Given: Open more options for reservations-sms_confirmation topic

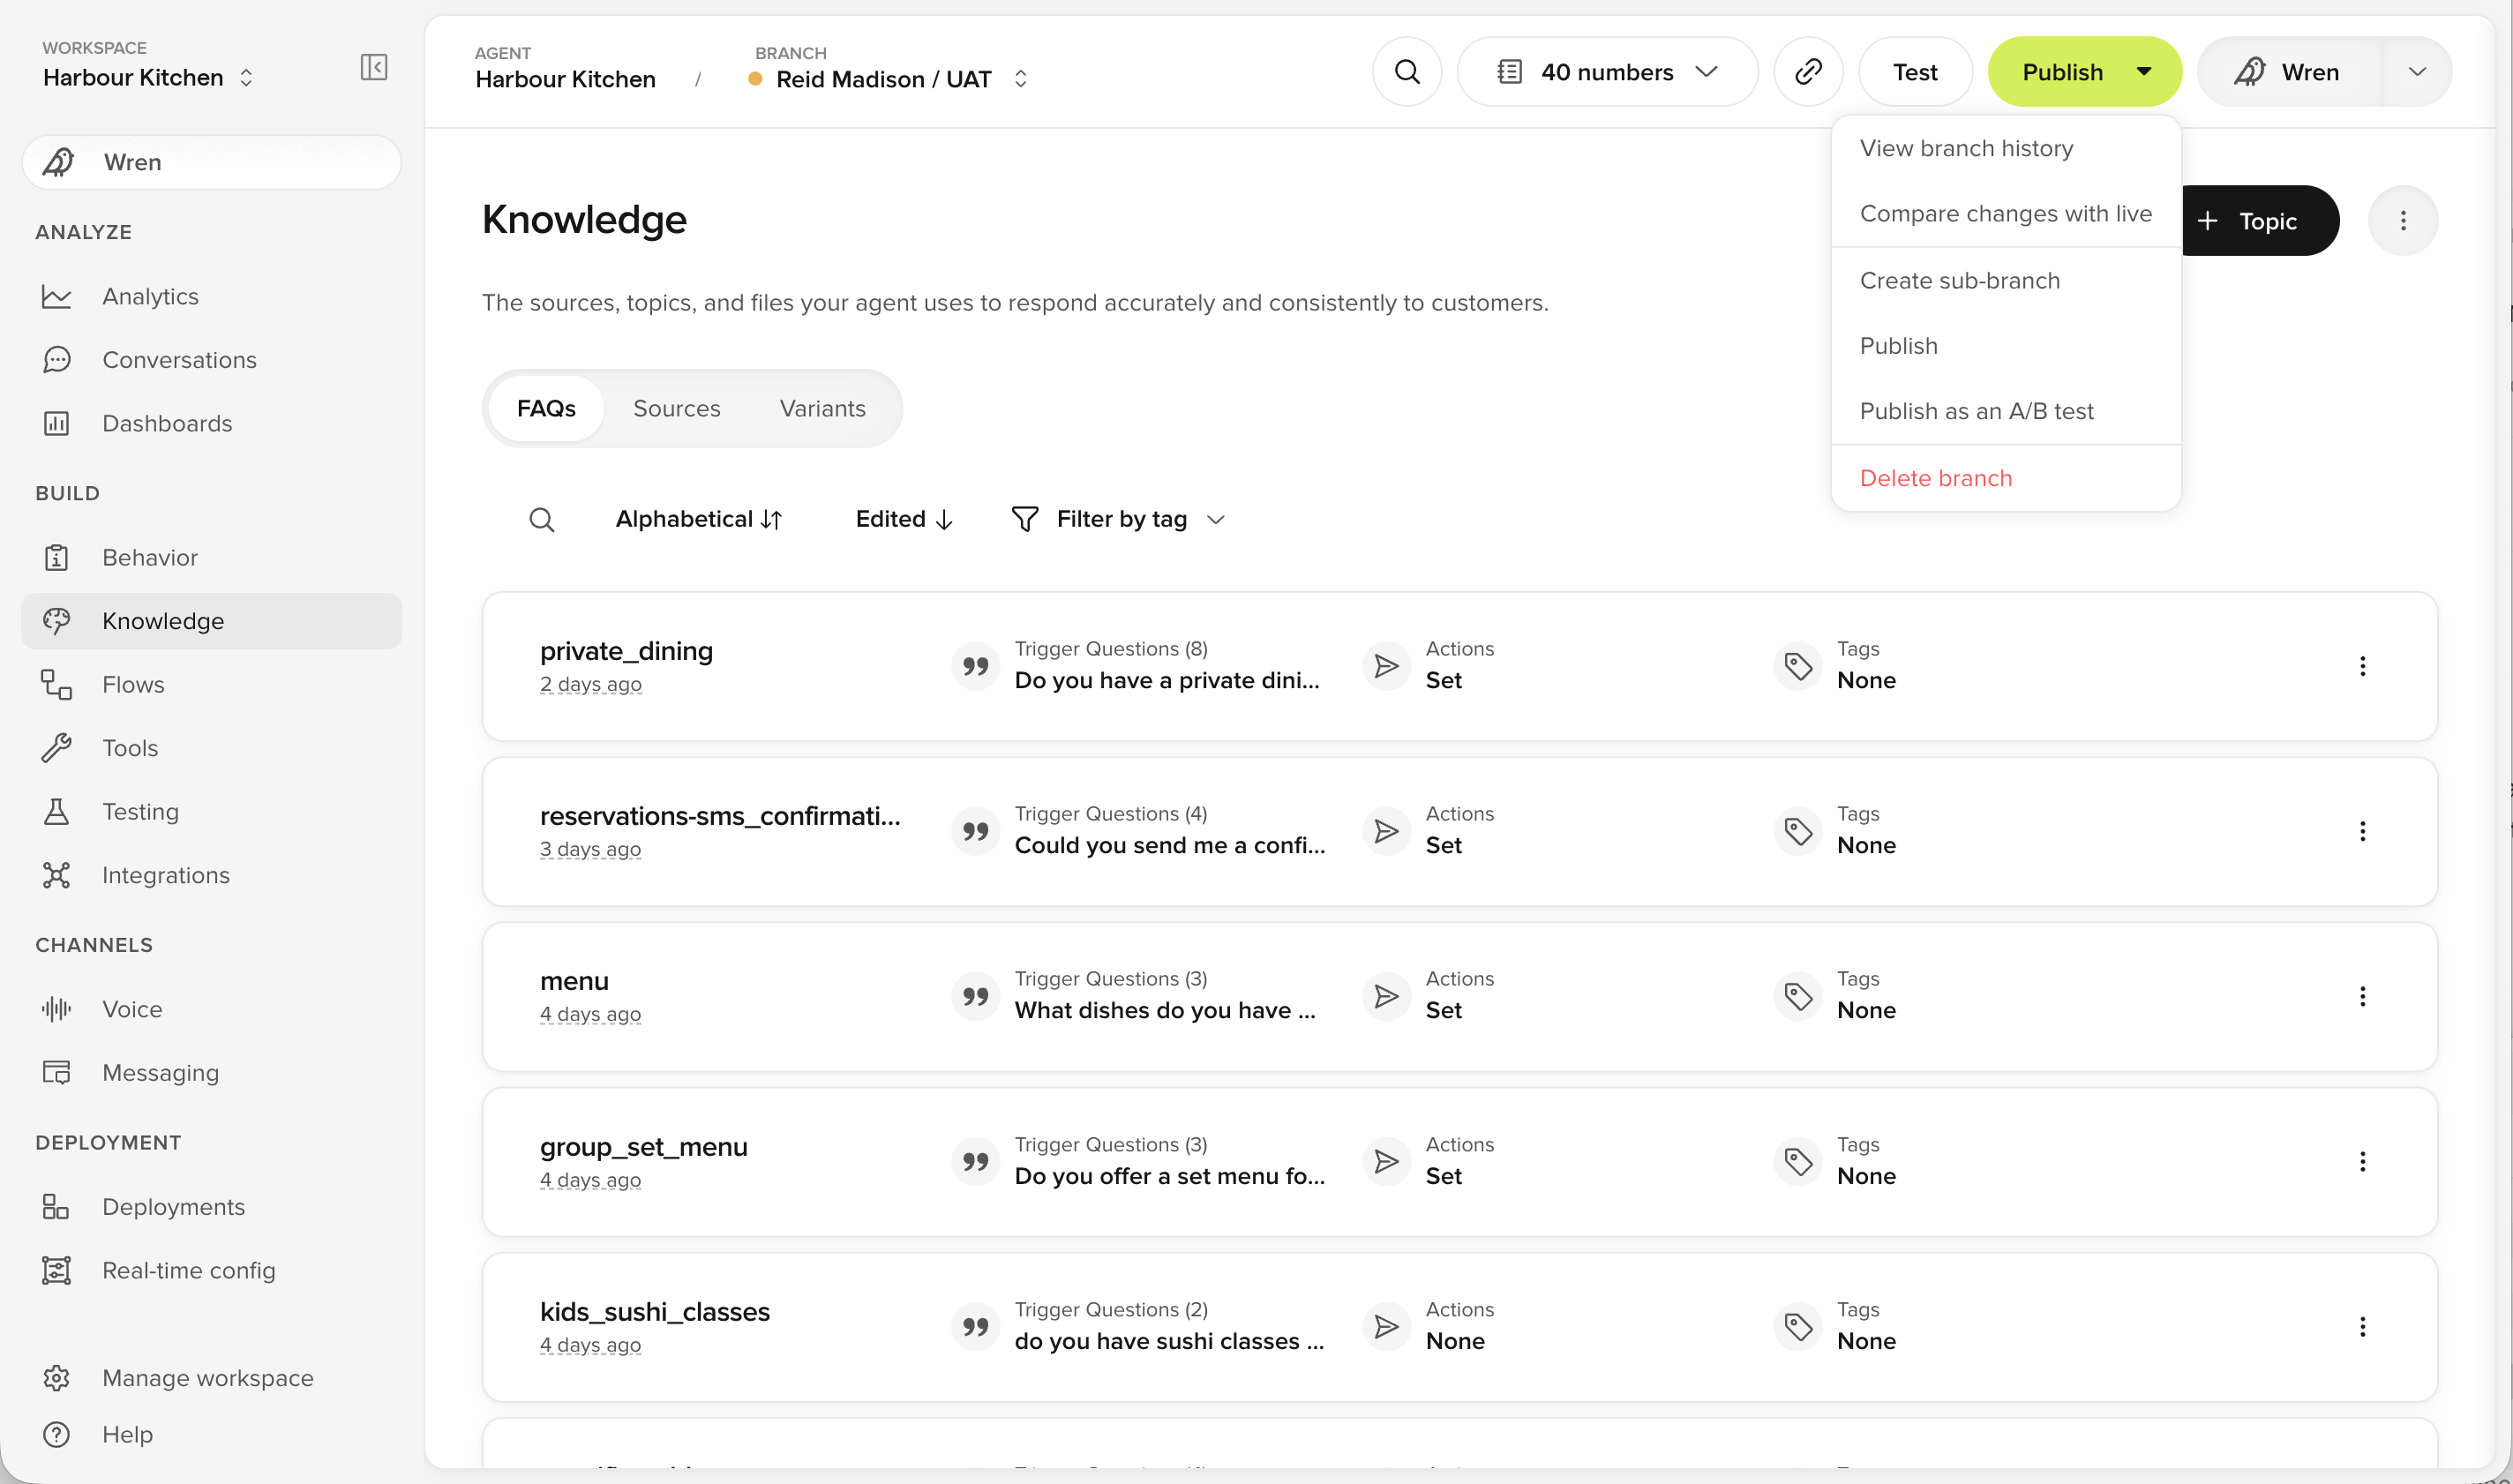Looking at the screenshot, I should coord(2362,831).
